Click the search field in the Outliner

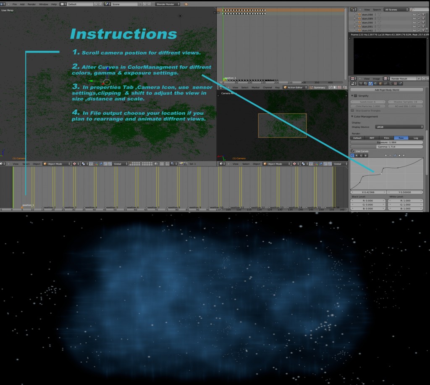tap(420, 10)
